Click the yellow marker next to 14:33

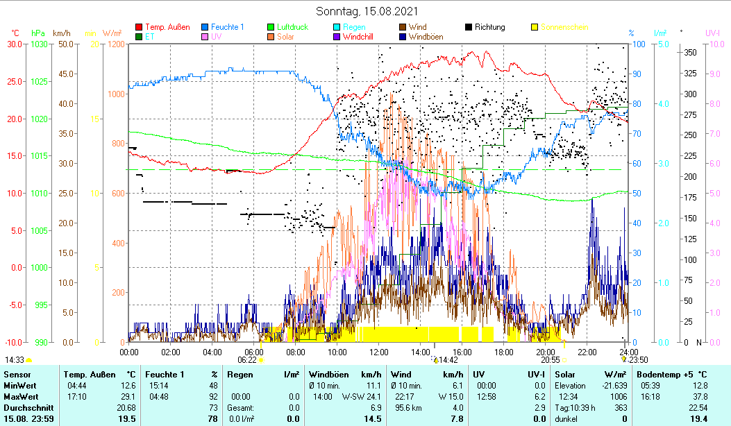pos(29,360)
